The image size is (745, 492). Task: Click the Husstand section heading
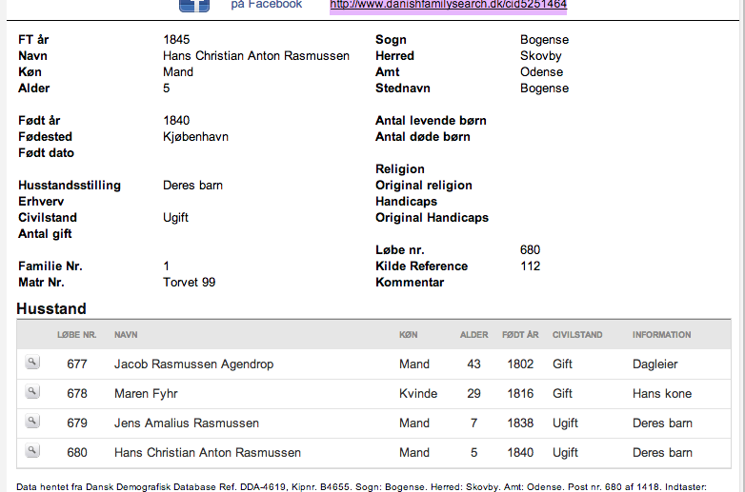(x=51, y=309)
